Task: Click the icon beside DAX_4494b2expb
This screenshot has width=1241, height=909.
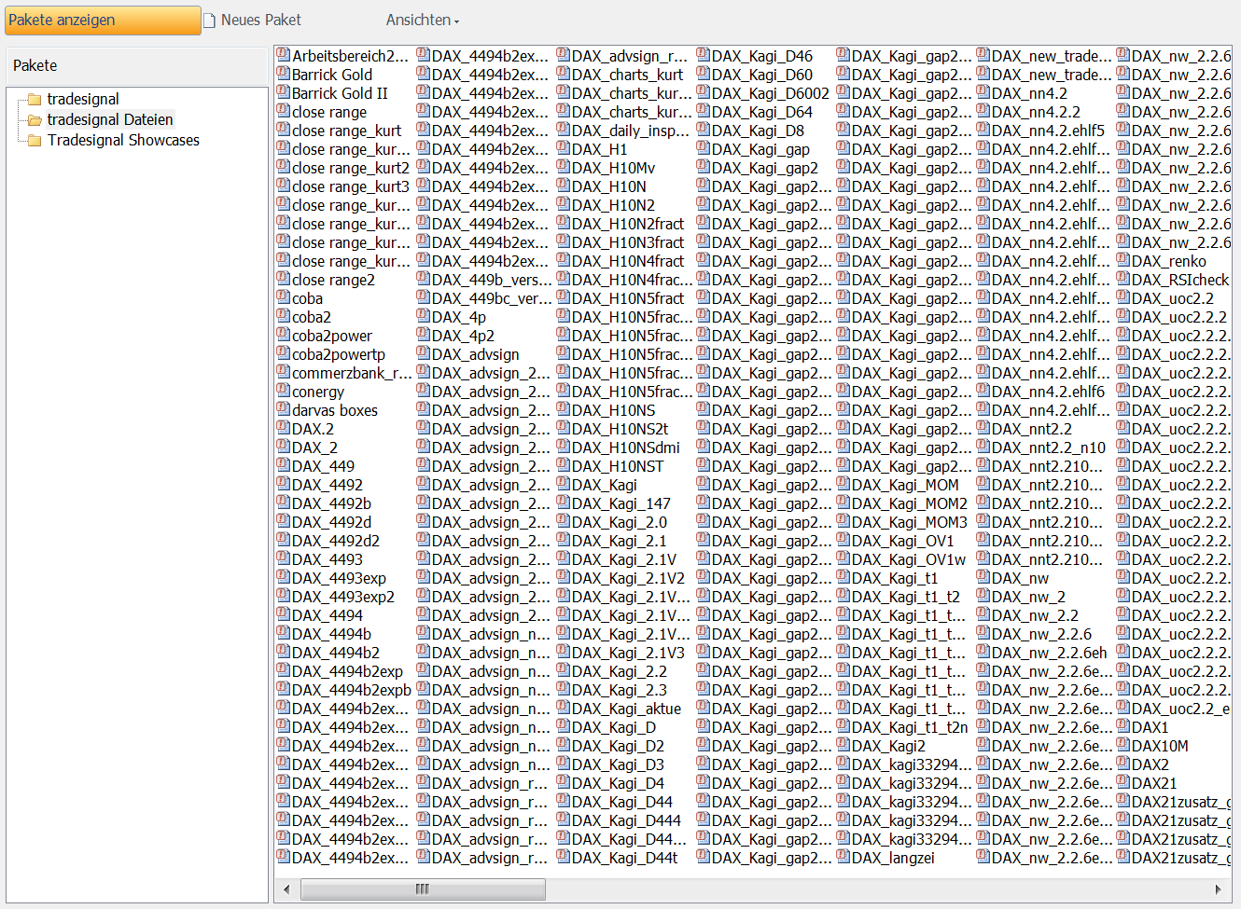Action: pyautogui.click(x=284, y=689)
